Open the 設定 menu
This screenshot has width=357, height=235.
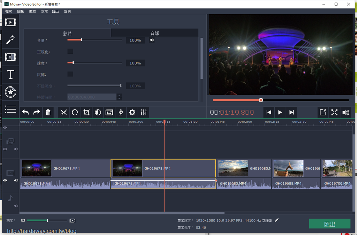click(44, 12)
